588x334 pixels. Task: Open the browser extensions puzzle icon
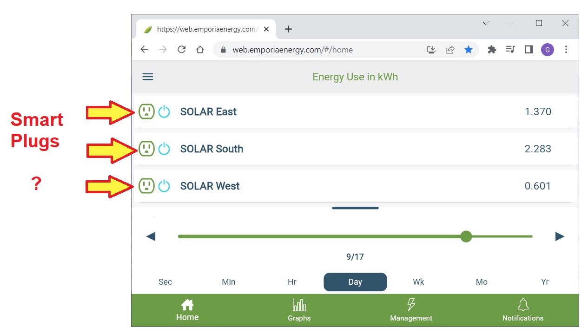pyautogui.click(x=492, y=50)
